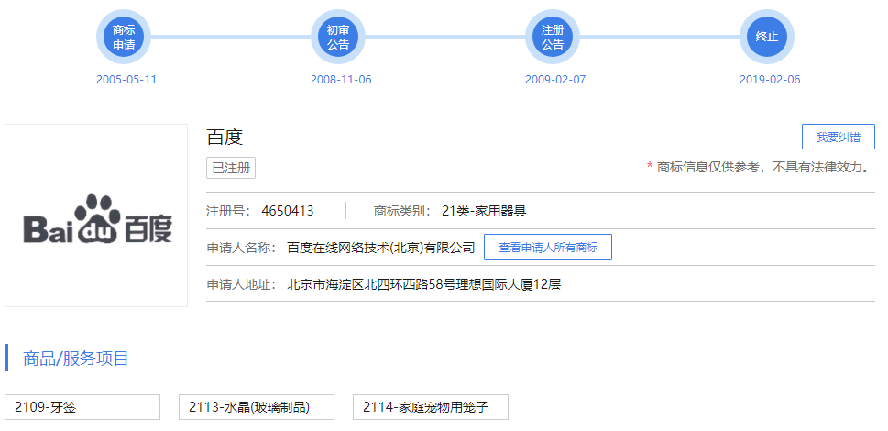This screenshot has height=431, width=888.
Task: Select the applicant address text
Action: [x=424, y=284]
